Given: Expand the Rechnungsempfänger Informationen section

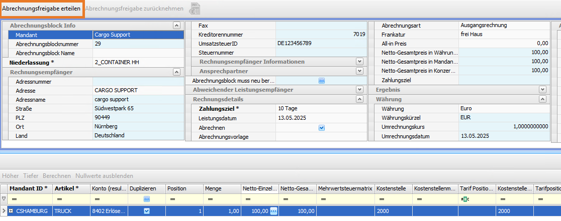Looking at the screenshot, I should (359, 61).
